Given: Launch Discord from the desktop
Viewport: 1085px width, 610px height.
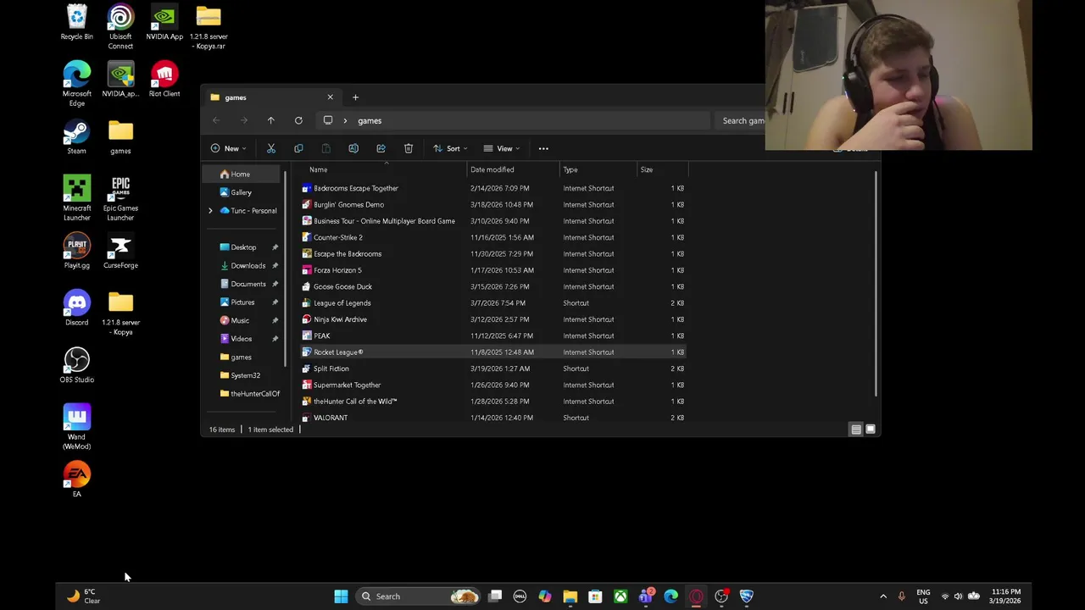Looking at the screenshot, I should pos(76,308).
